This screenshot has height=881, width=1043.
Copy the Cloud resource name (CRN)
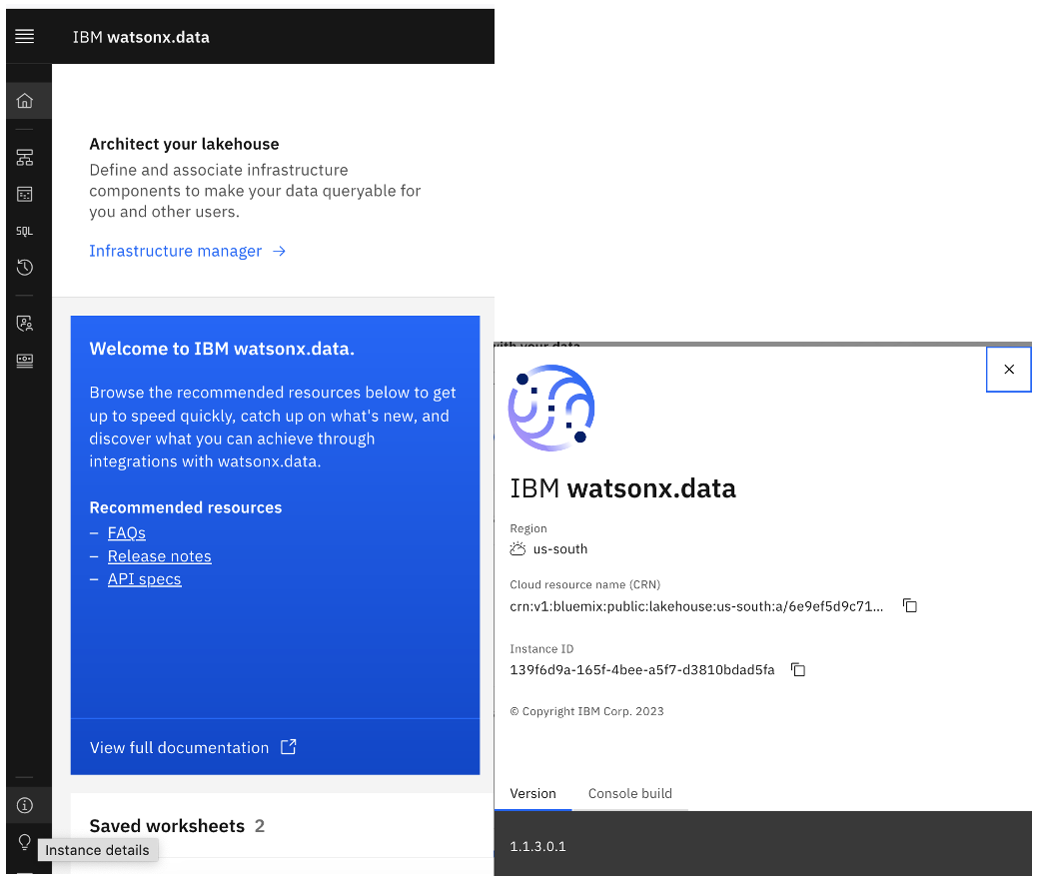909,606
